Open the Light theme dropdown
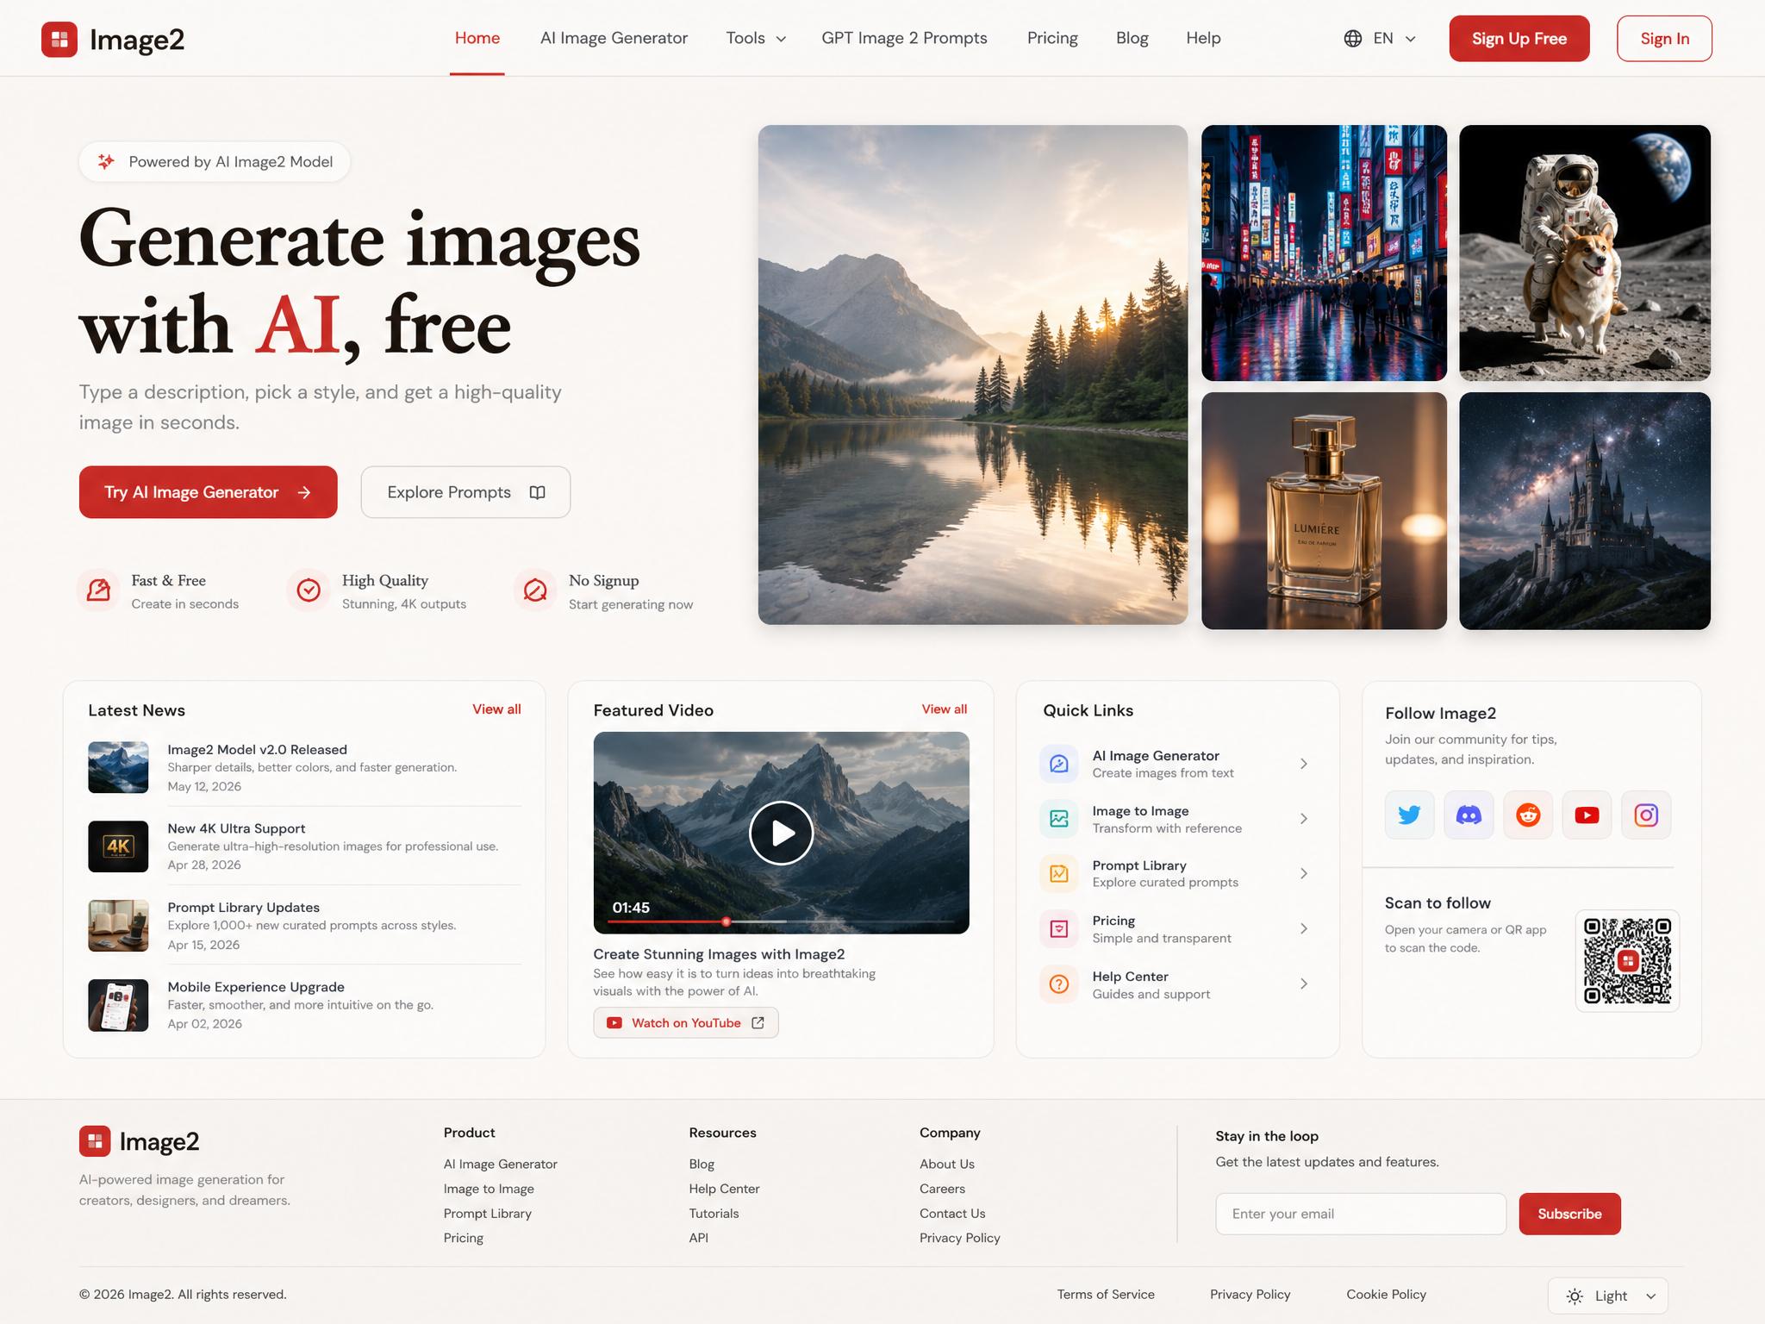 (1608, 1296)
